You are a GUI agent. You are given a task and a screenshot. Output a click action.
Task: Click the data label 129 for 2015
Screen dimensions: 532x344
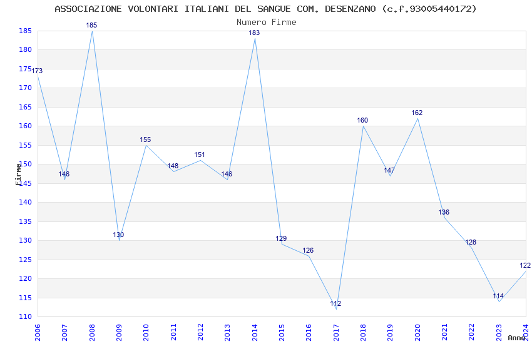pyautogui.click(x=281, y=238)
